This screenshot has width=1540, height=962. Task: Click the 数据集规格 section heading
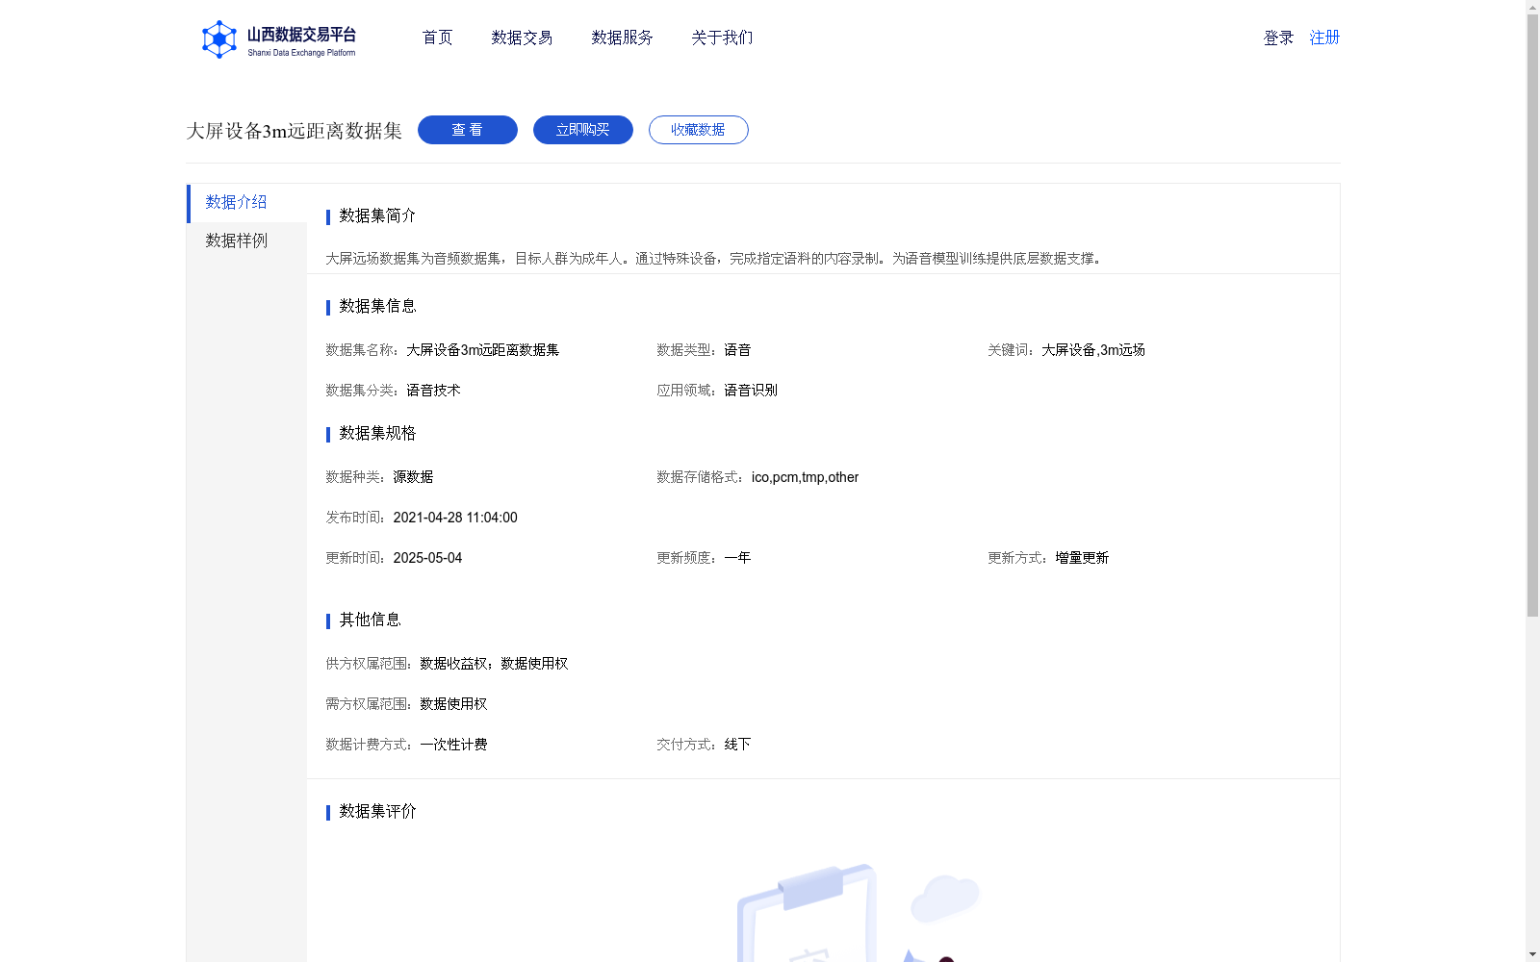click(377, 433)
